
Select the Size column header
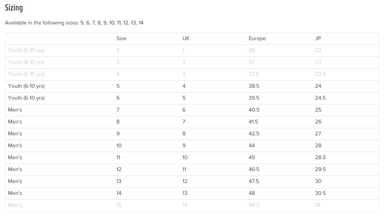[121, 38]
